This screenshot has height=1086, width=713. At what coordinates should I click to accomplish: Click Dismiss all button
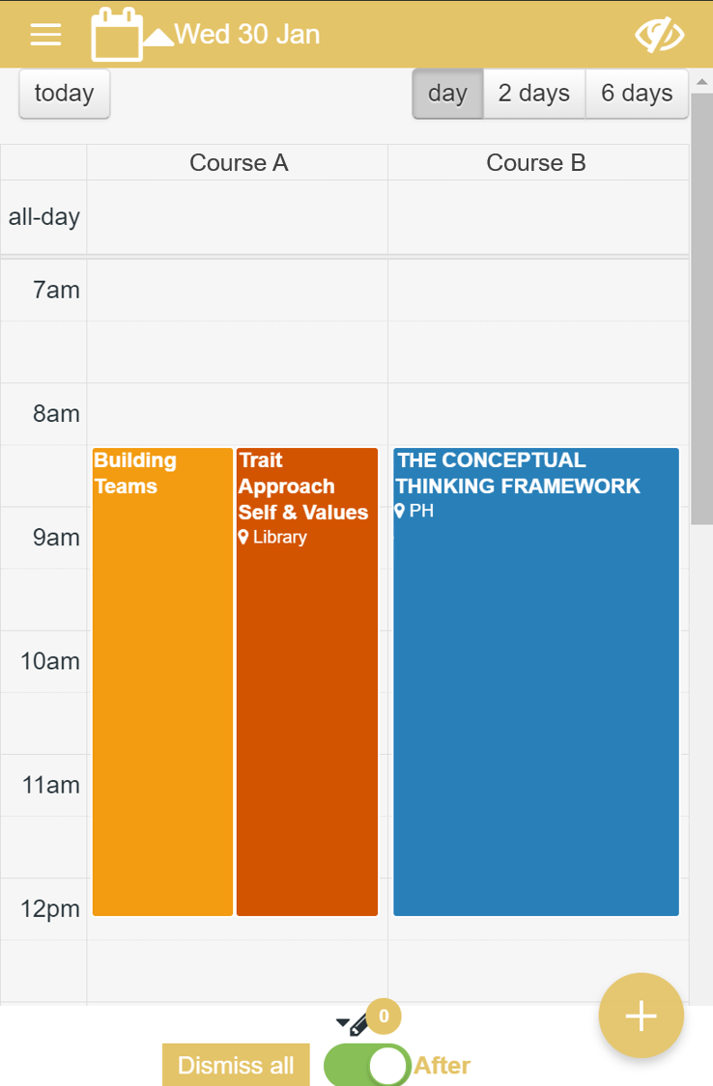pos(236,1065)
